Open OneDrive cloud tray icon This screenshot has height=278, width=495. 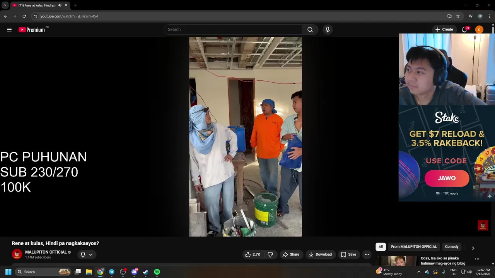click(427, 272)
